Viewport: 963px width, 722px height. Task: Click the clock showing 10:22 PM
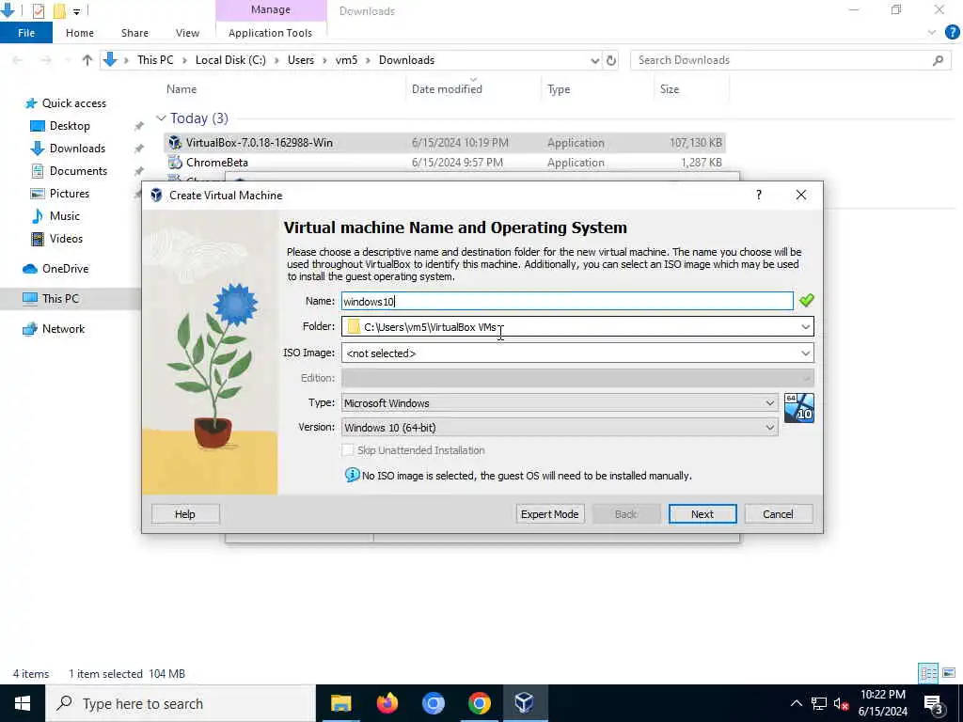pyautogui.click(x=882, y=695)
